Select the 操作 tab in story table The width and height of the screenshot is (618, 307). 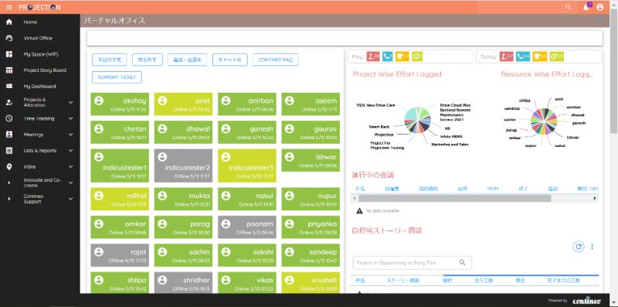click(x=447, y=281)
